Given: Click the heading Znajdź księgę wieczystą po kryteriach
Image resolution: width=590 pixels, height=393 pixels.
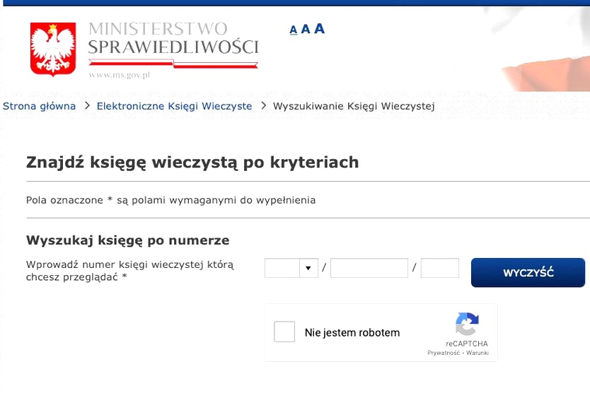Looking at the screenshot, I should pos(192,163).
